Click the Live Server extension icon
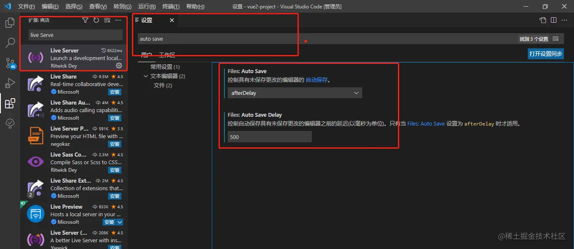 coord(36,58)
